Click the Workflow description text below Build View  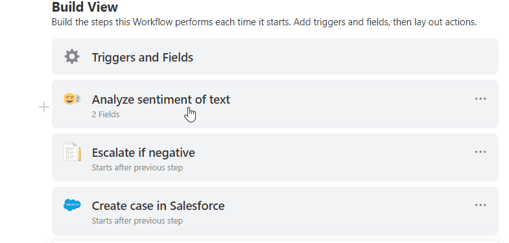tap(265, 23)
